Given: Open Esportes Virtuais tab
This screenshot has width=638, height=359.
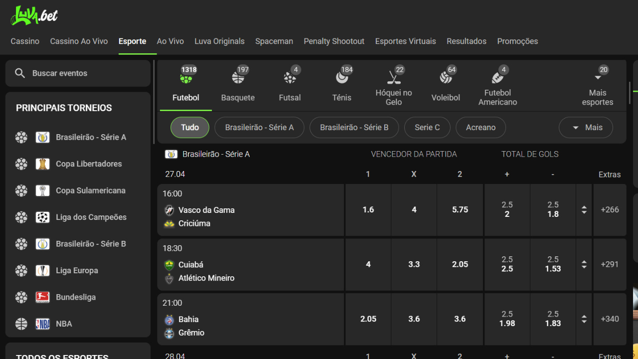Looking at the screenshot, I should click(x=406, y=41).
